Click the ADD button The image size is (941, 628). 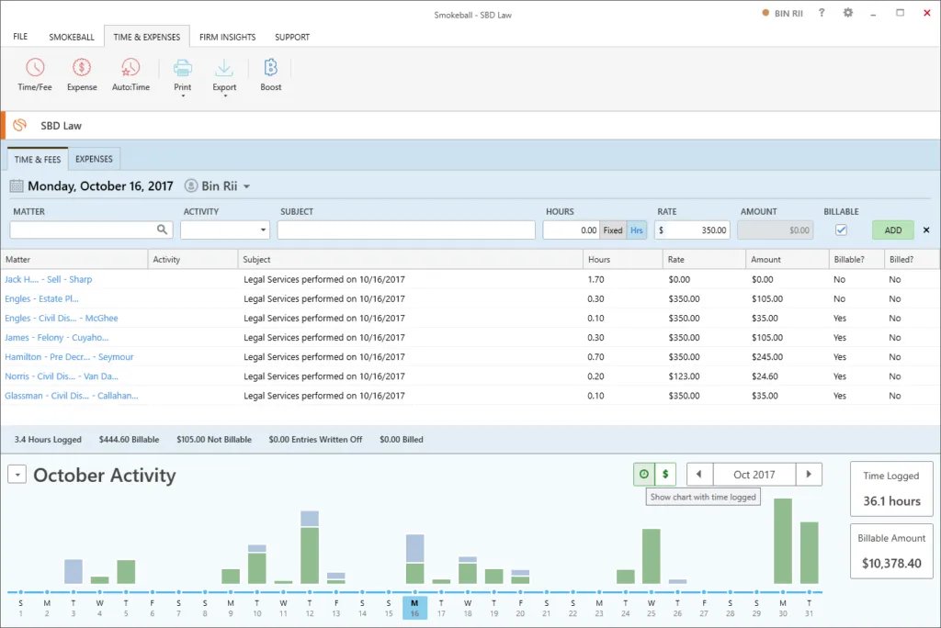(x=891, y=230)
